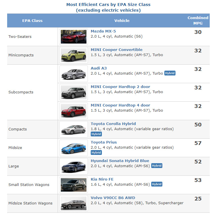Image resolution: width=216 pixels, height=217 pixels.
Task: Open the Toyota Corolla Hybrid link
Action: (x=113, y=124)
